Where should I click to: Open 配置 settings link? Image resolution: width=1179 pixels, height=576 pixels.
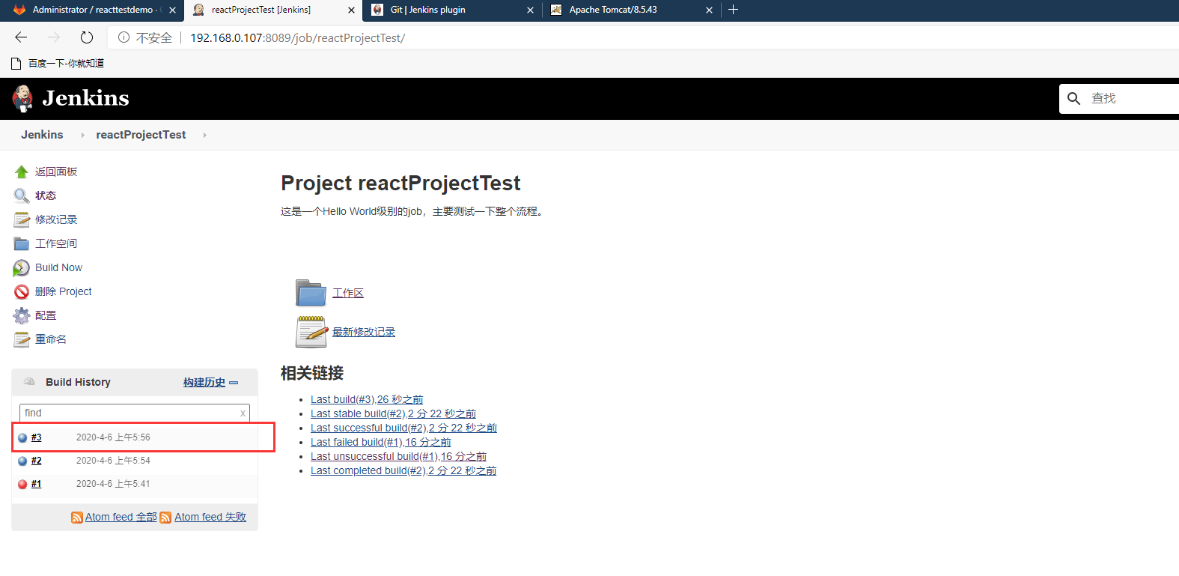tap(46, 315)
